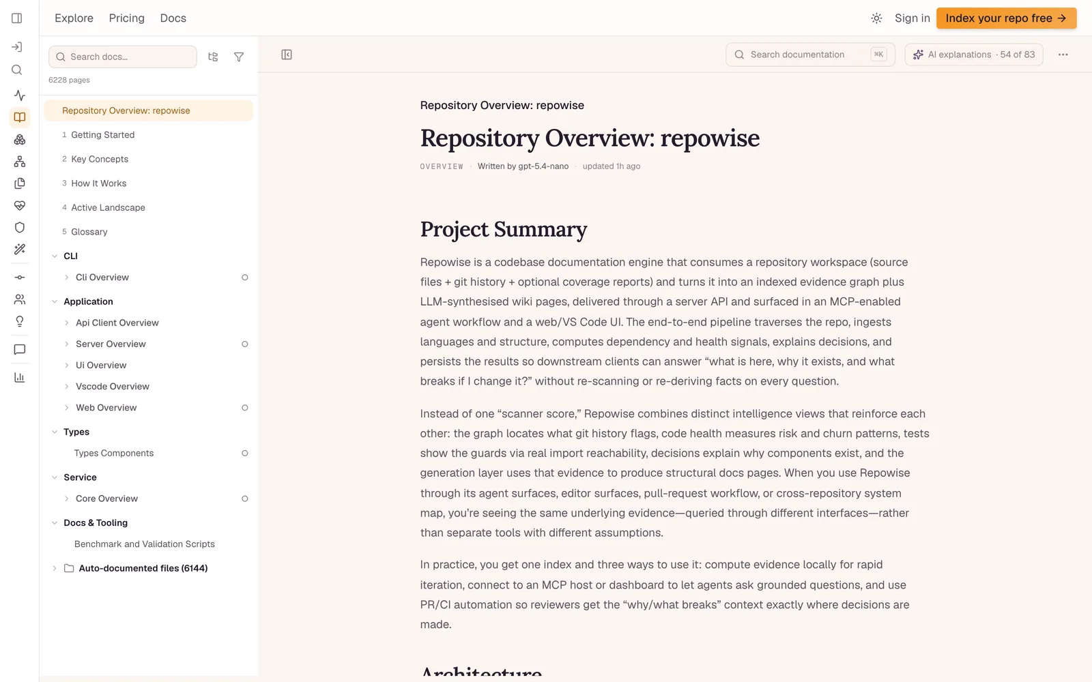
Task: Expand Auto-documented files (6144) folder
Action: 55,568
